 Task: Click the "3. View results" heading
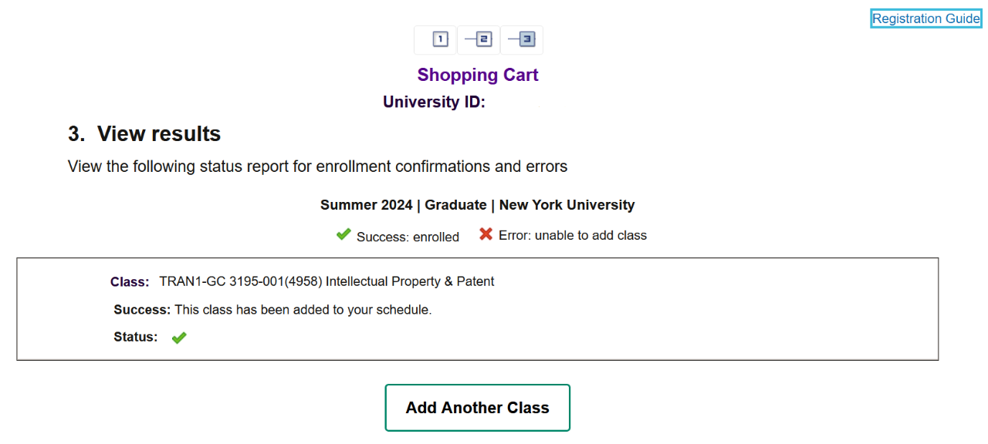144,134
